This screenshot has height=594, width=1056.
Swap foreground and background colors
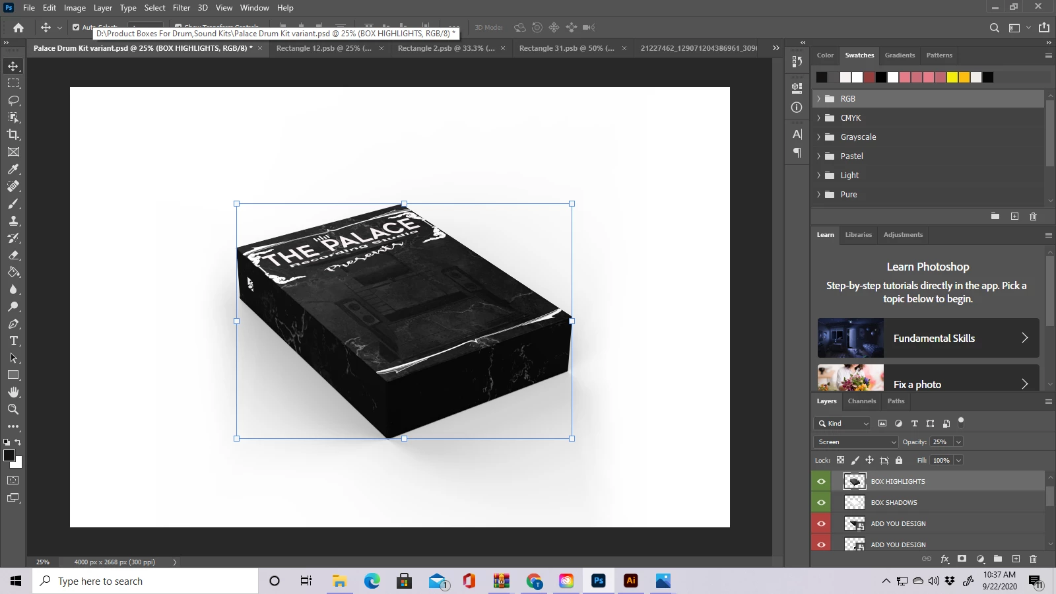click(x=18, y=442)
